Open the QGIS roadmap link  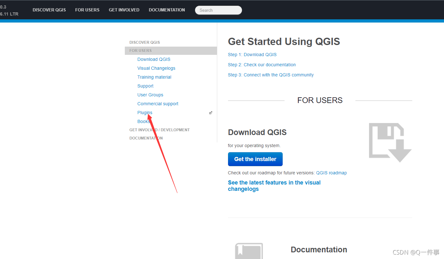coord(331,173)
